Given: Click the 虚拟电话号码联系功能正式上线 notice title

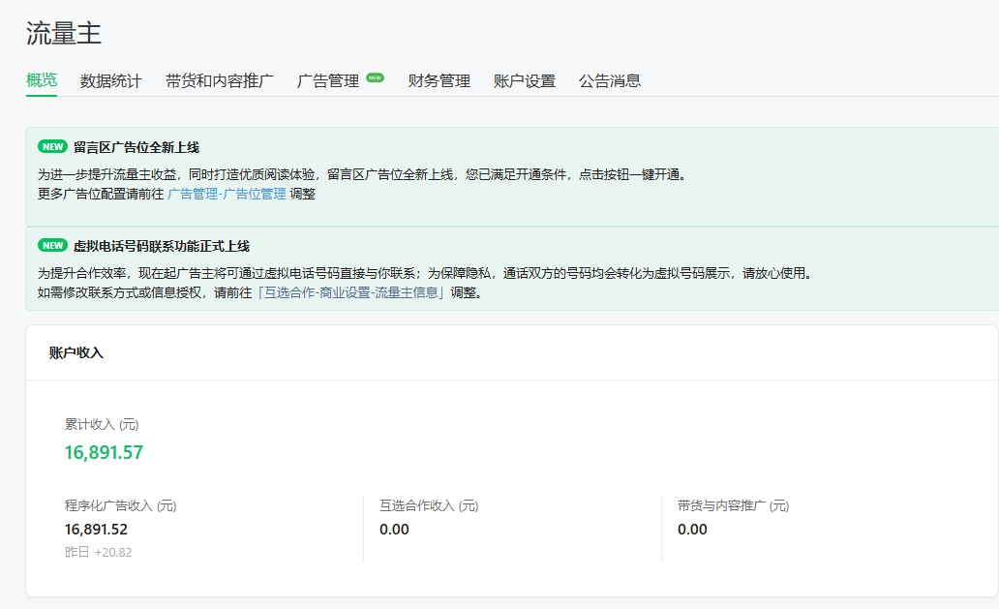Looking at the screenshot, I should click(x=162, y=246).
